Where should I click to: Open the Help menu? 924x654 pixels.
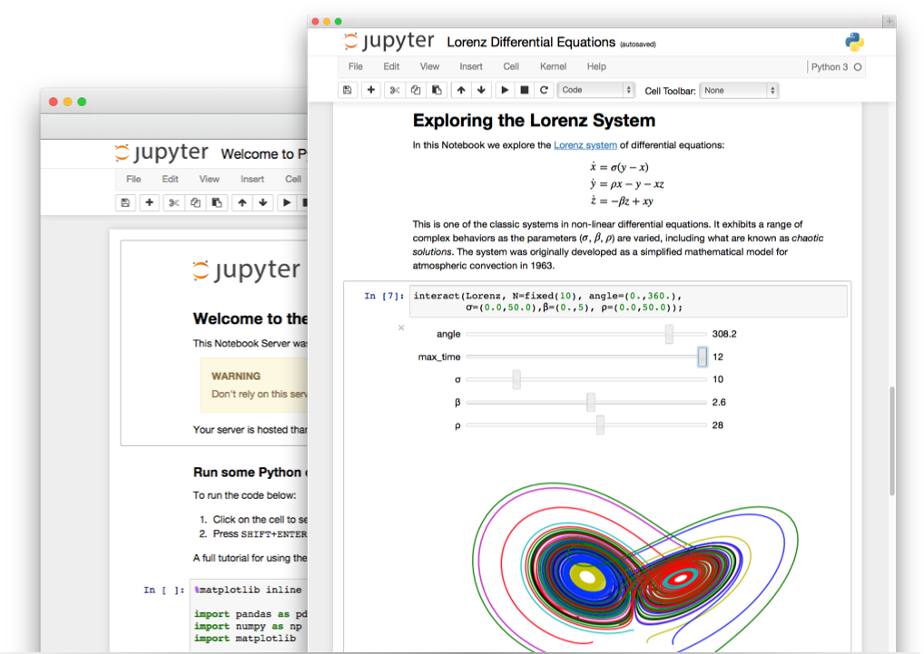click(x=597, y=66)
